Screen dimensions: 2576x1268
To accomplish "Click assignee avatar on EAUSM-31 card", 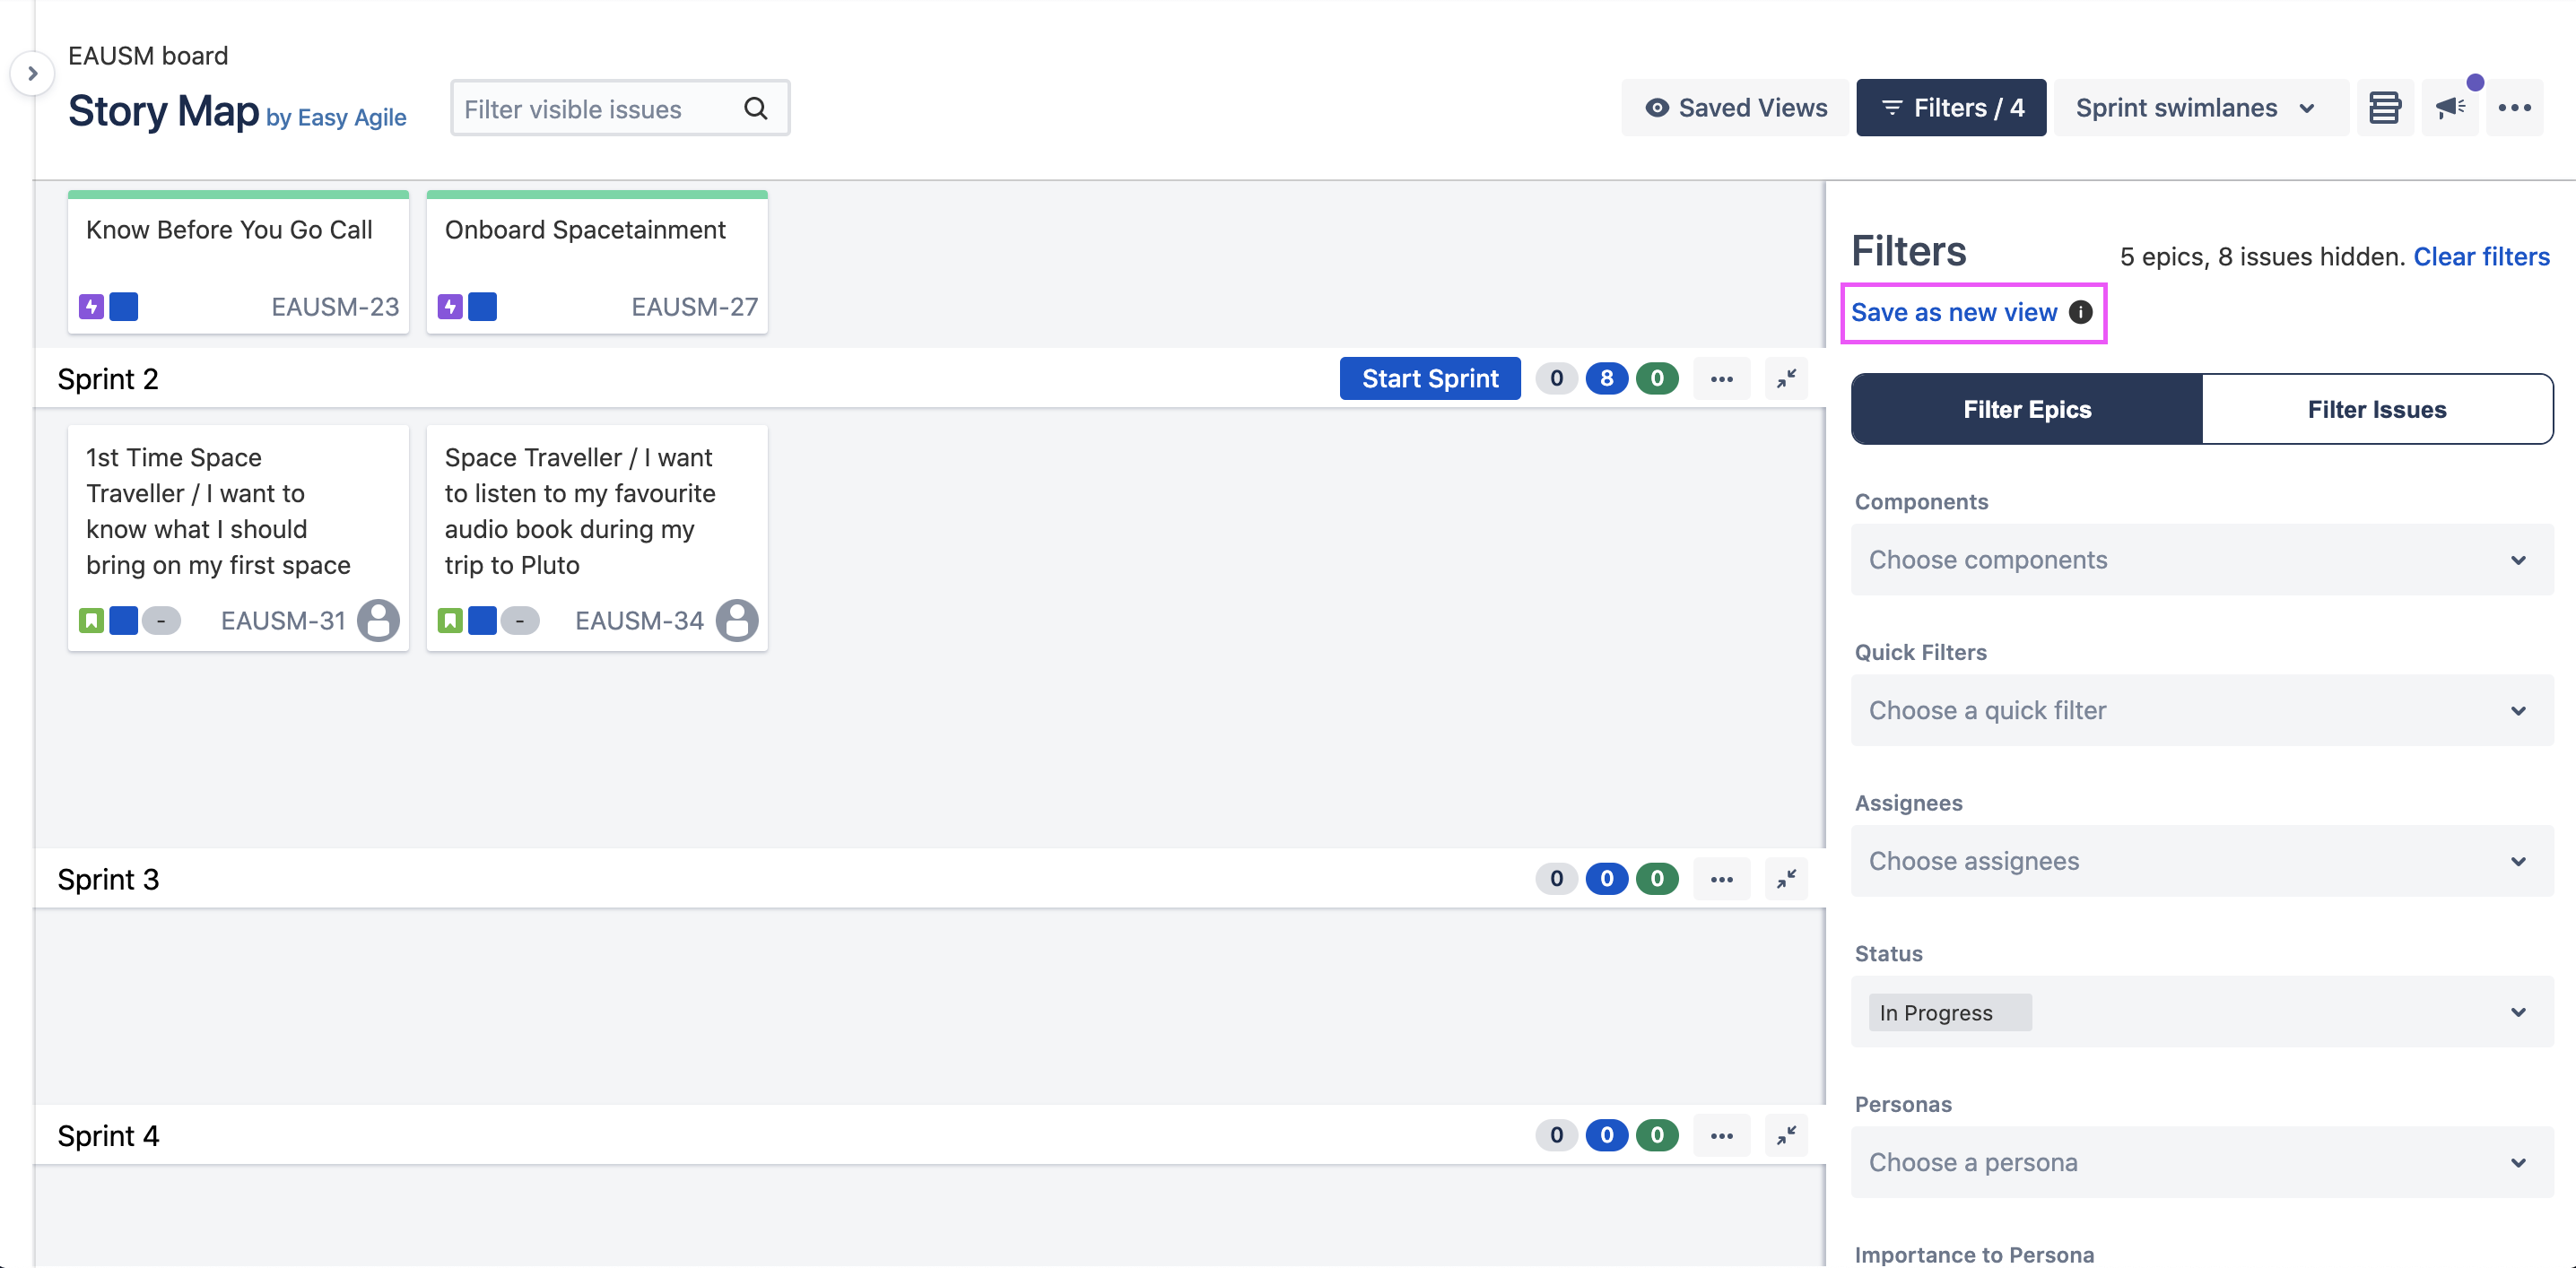I will point(378,621).
